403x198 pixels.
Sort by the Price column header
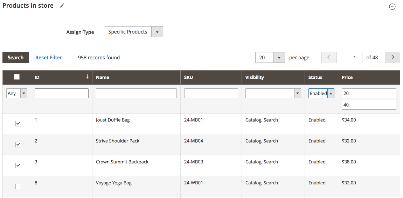369,78
